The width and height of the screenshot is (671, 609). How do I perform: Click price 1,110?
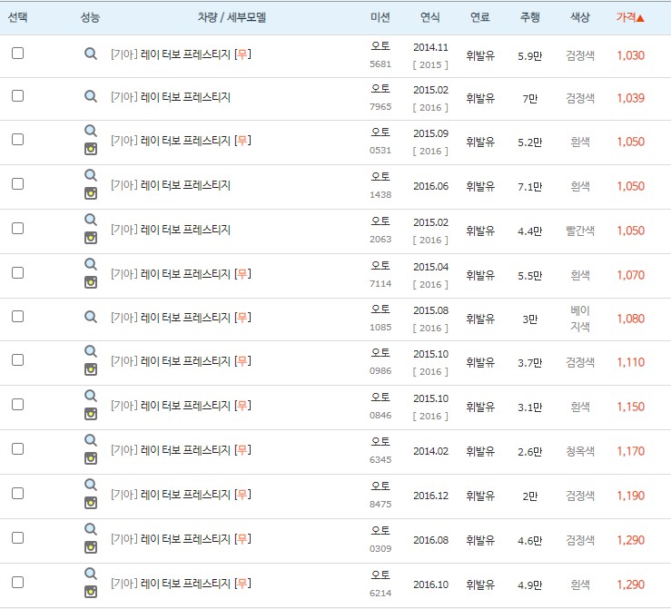(630, 363)
